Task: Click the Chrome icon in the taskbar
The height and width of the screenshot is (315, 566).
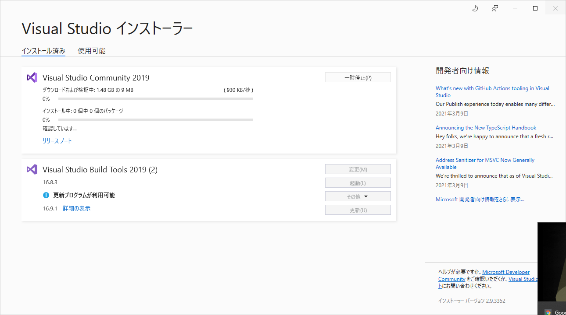Action: [x=548, y=312]
